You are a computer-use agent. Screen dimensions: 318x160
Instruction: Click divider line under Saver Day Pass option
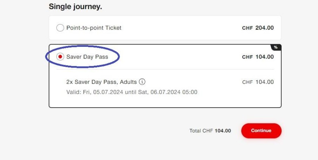[165, 69]
